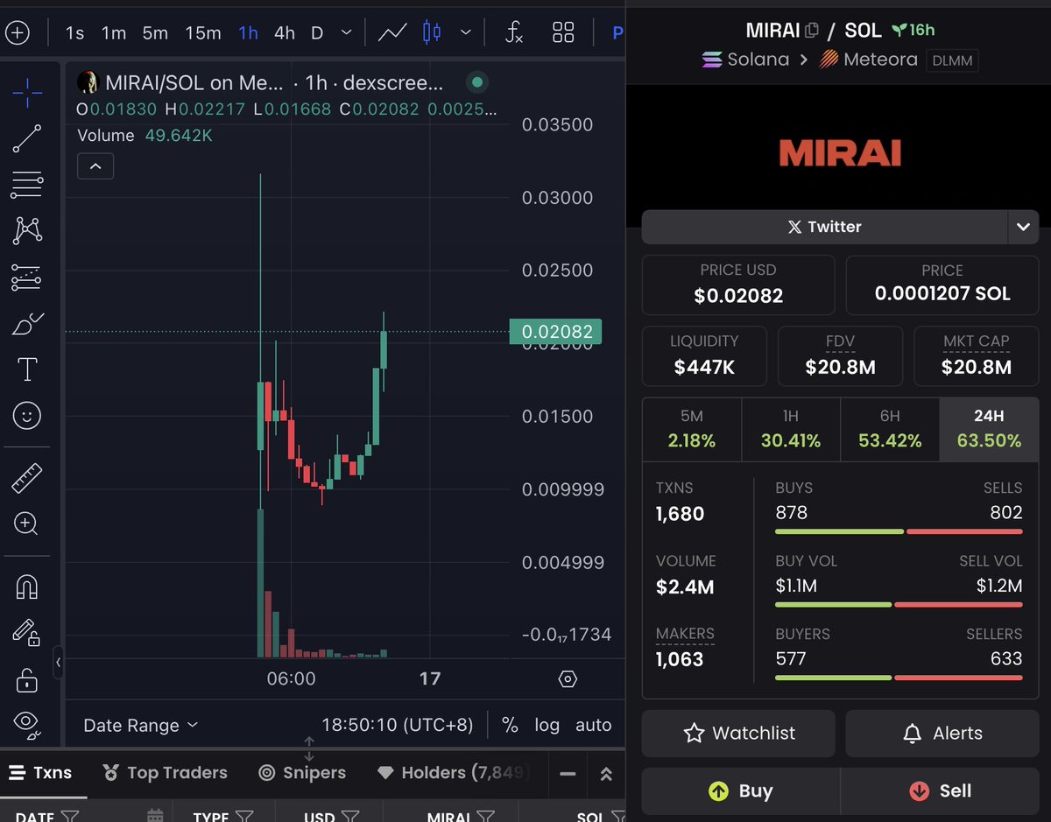Select the crosshair cursor tool
This screenshot has height=822, width=1051.
27,92
